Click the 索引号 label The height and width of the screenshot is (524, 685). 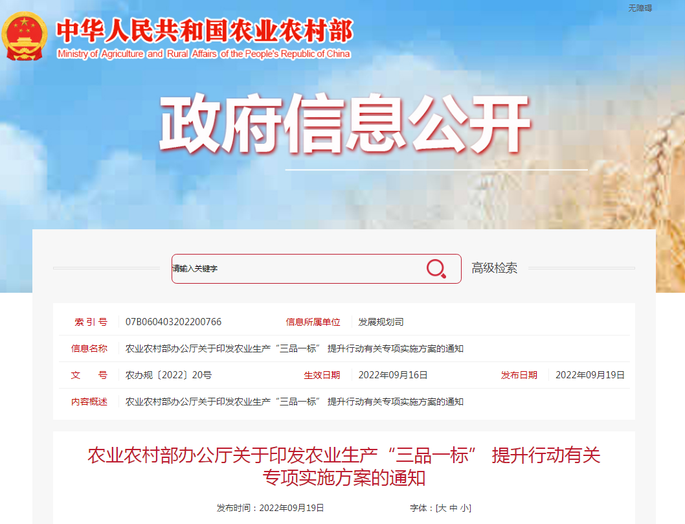(x=91, y=322)
